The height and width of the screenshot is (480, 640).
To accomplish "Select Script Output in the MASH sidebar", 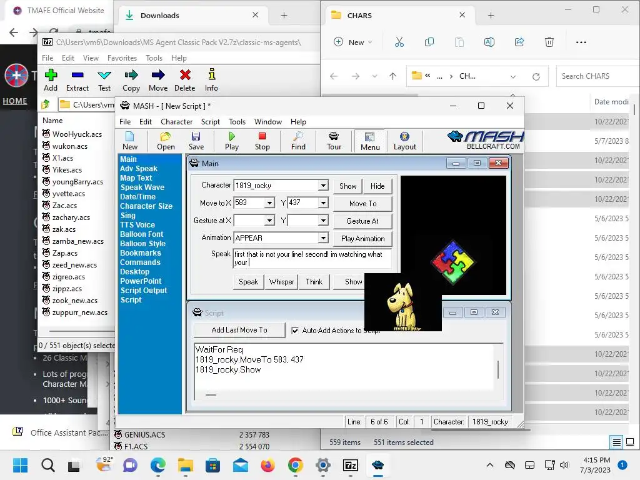I will pyautogui.click(x=144, y=291).
